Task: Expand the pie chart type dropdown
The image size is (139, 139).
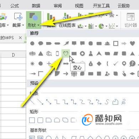Action: [106, 26]
